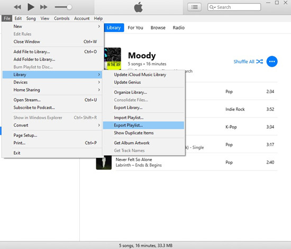Open the Edit menu
Image resolution: width=291 pixels, height=249 pixels.
[x=18, y=19]
